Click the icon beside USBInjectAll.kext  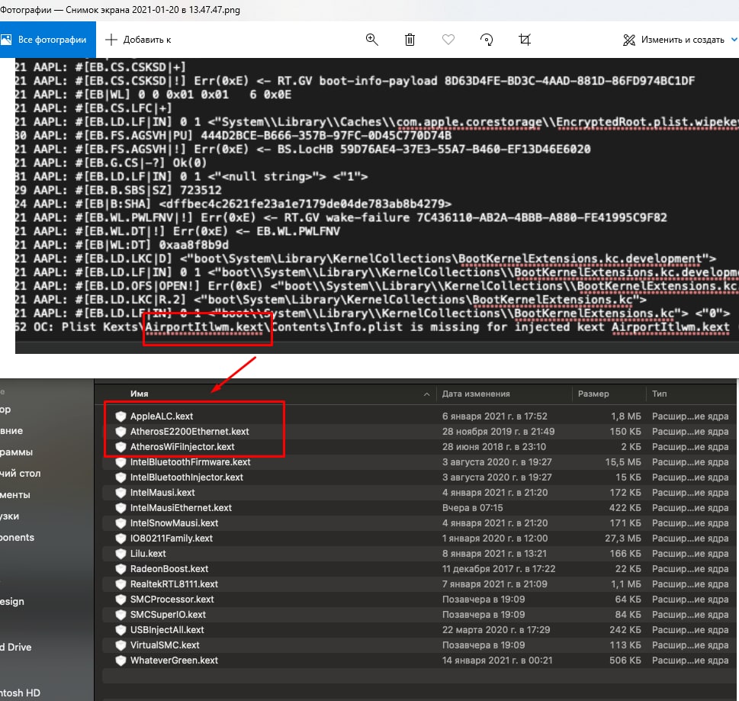120,630
